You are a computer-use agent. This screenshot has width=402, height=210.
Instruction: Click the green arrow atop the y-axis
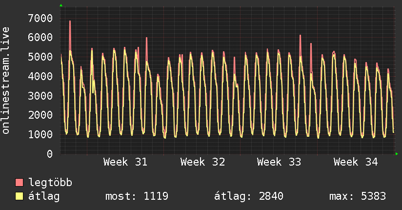(61, 5)
